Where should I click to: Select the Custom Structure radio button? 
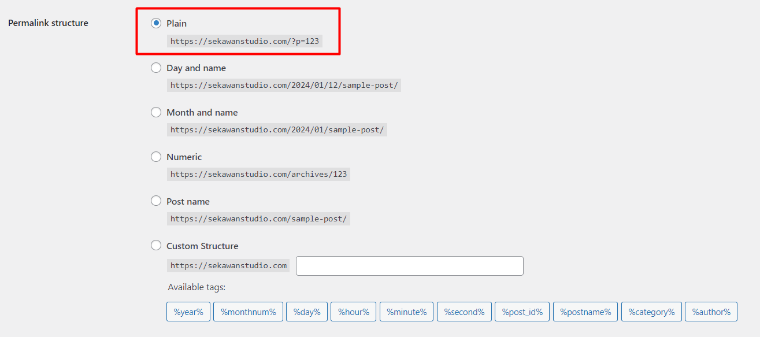point(156,246)
